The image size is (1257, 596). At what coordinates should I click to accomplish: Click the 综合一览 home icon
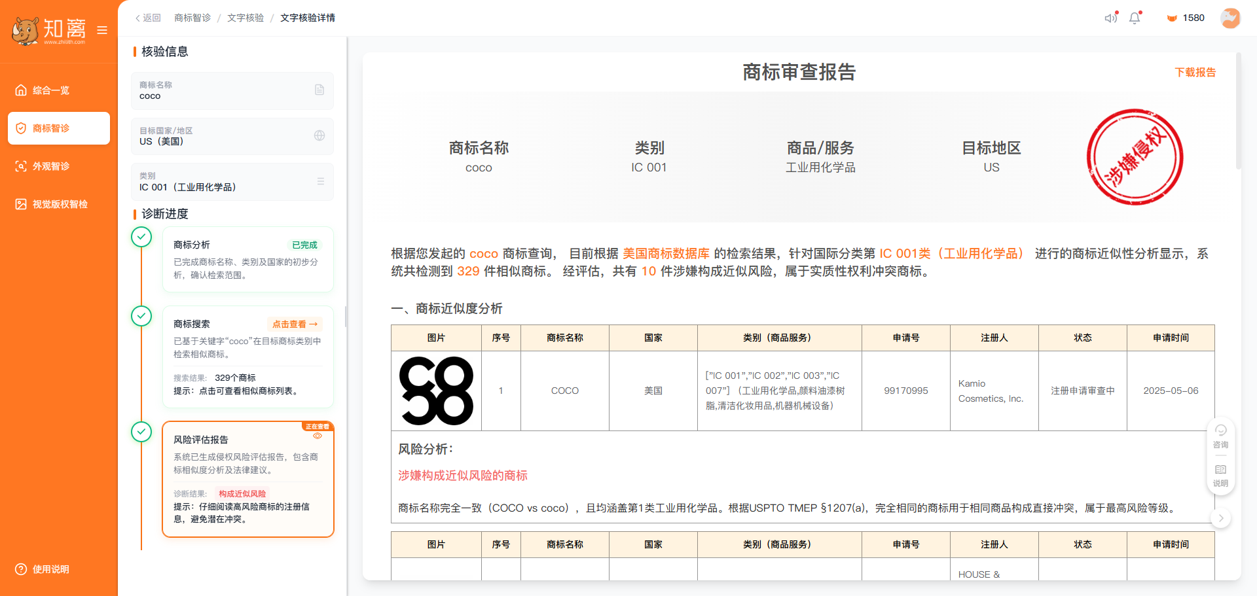pos(21,90)
